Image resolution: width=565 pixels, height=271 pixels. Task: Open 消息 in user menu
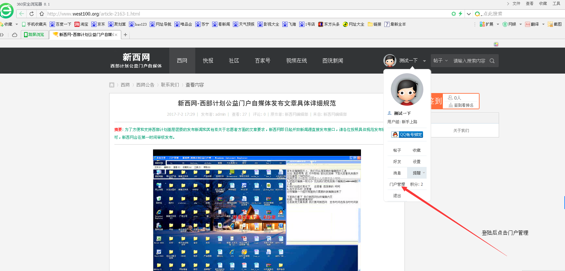[397, 173]
